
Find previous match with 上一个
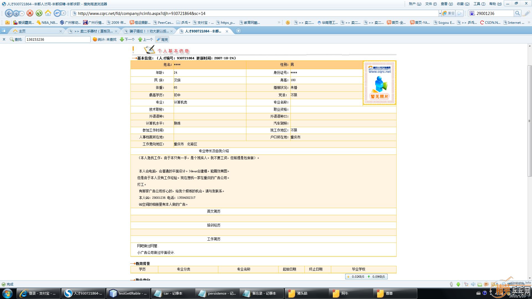tap(145, 39)
